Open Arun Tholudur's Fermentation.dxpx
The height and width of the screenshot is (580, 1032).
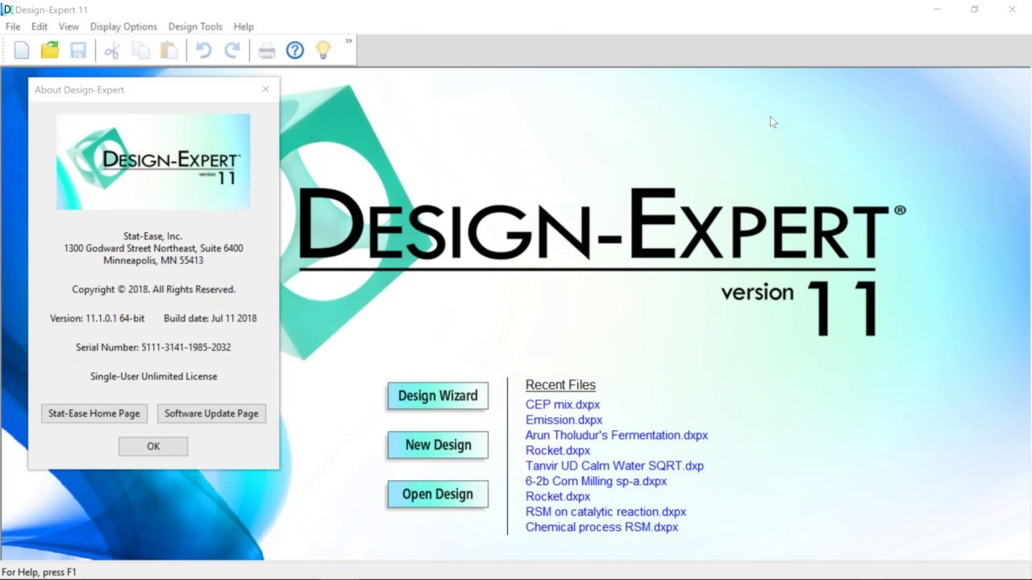617,435
